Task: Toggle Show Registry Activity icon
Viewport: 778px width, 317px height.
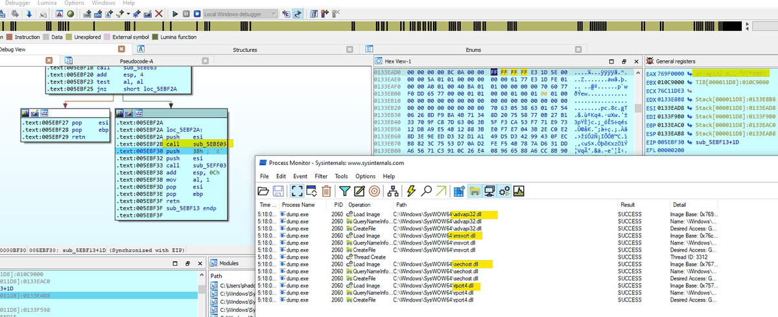Action: tap(460, 191)
